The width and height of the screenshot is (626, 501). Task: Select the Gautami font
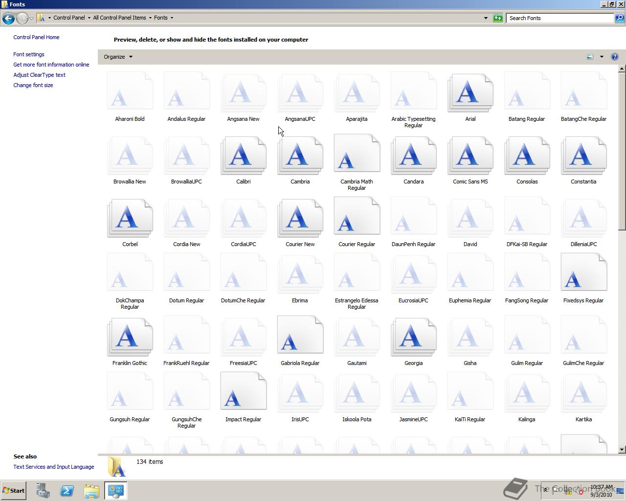coord(357,341)
